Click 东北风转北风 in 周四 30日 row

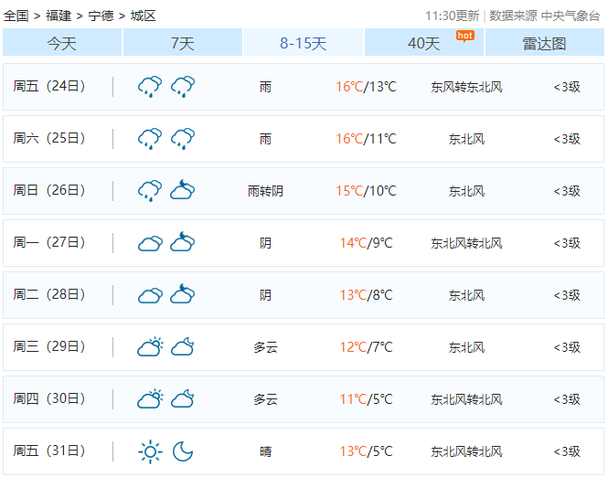(x=466, y=399)
